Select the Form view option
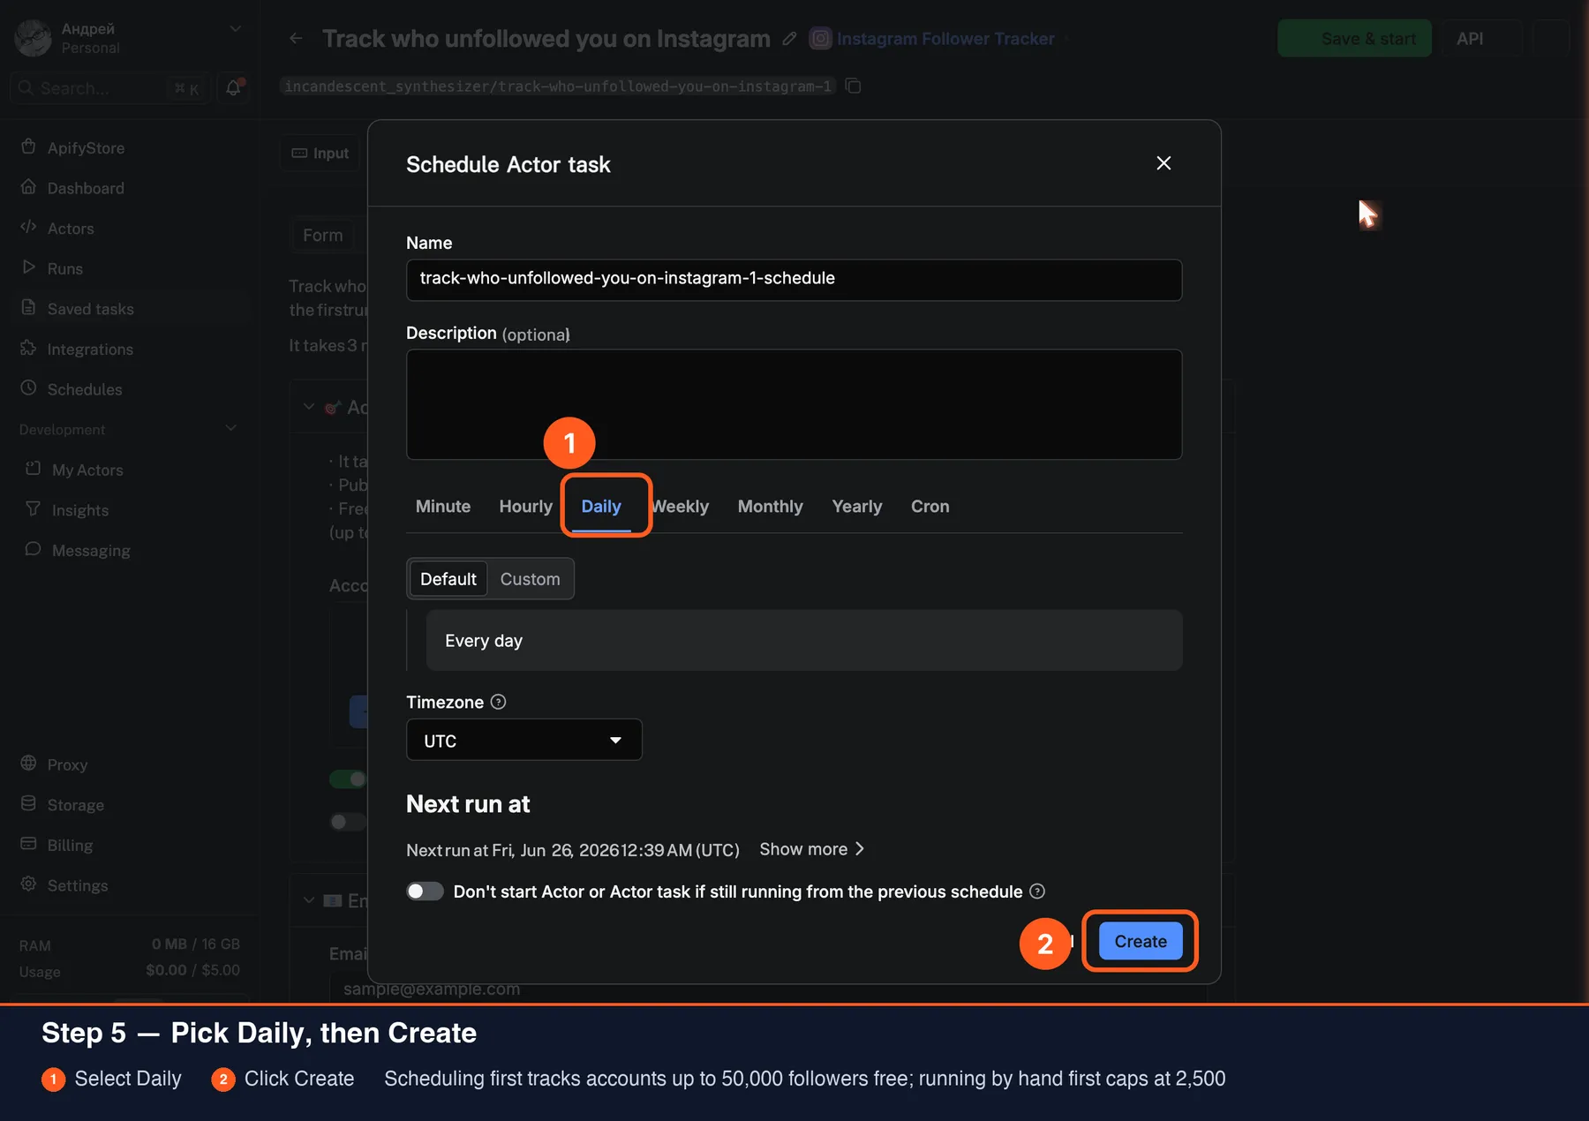This screenshot has height=1121, width=1589. (x=322, y=236)
